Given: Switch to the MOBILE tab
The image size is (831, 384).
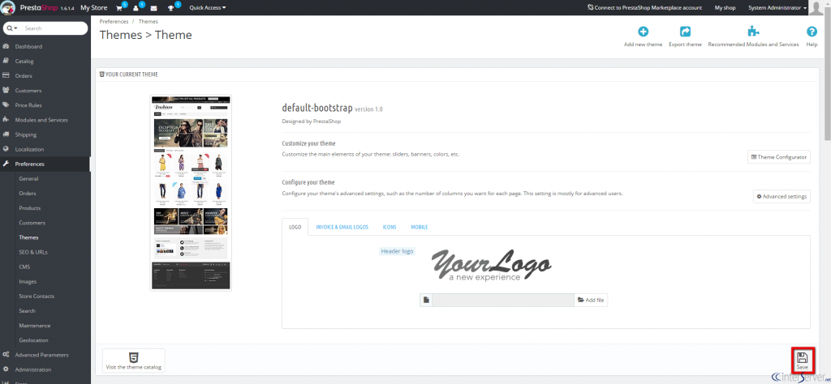Looking at the screenshot, I should point(420,227).
